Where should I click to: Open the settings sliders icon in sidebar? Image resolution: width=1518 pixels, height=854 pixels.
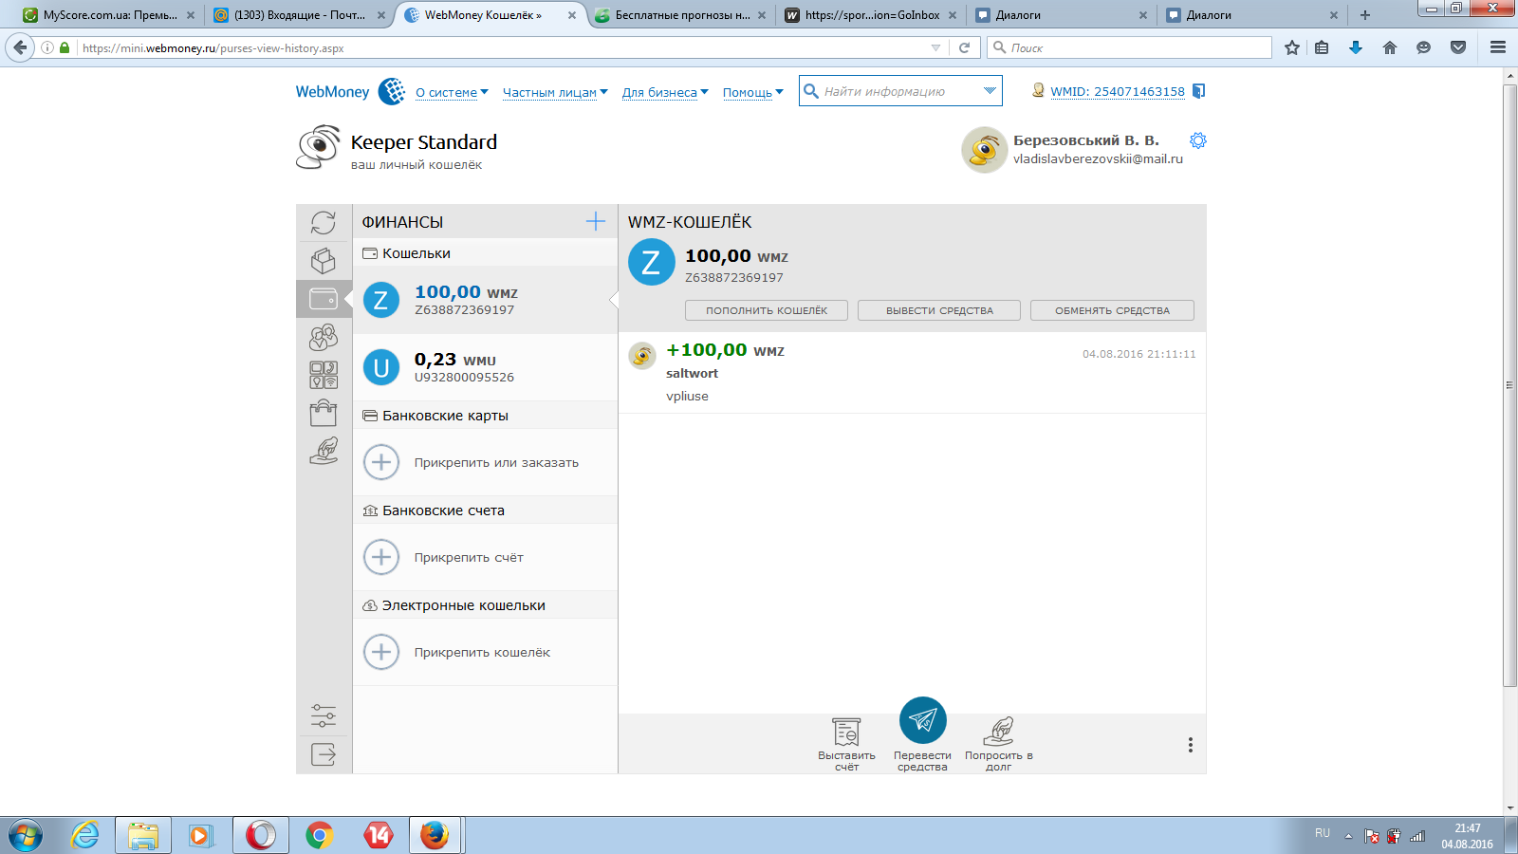pyautogui.click(x=324, y=715)
